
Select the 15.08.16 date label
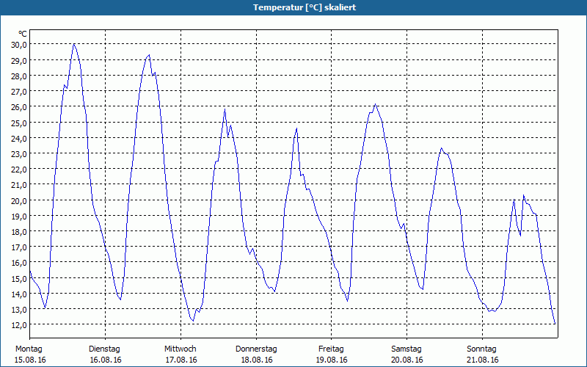[x=30, y=360]
